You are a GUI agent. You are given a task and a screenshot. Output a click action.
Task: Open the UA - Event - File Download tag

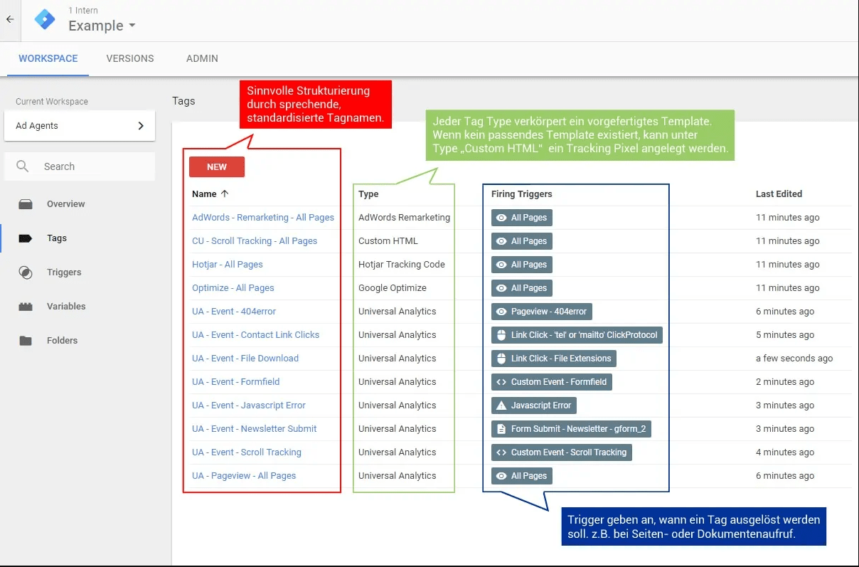click(x=245, y=359)
